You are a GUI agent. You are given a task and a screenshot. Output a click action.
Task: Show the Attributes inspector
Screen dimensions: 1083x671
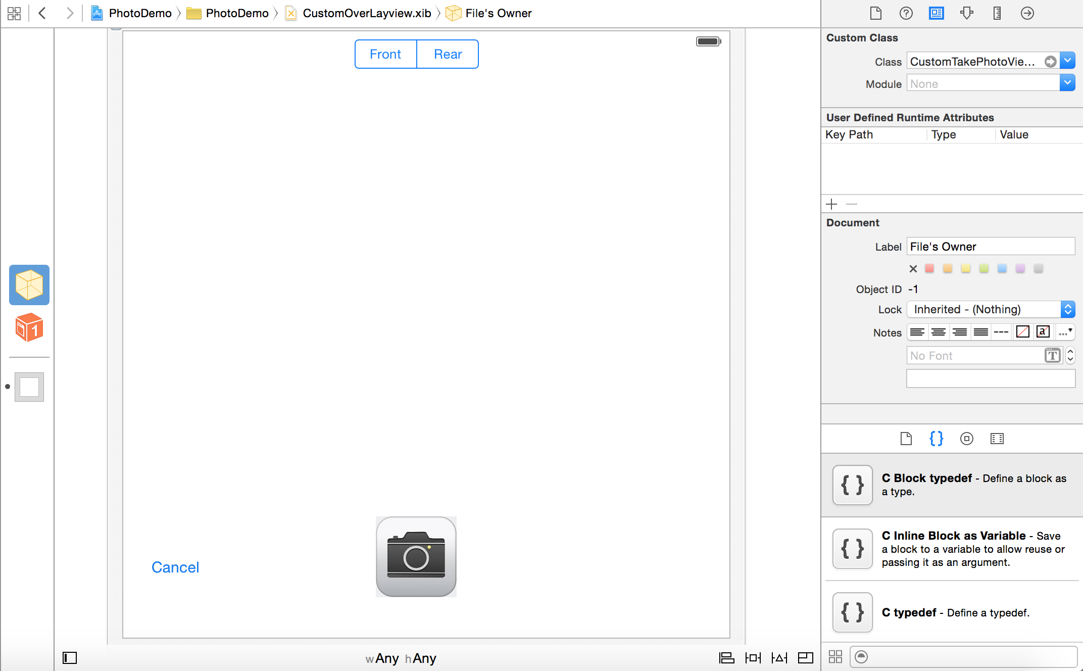click(966, 13)
